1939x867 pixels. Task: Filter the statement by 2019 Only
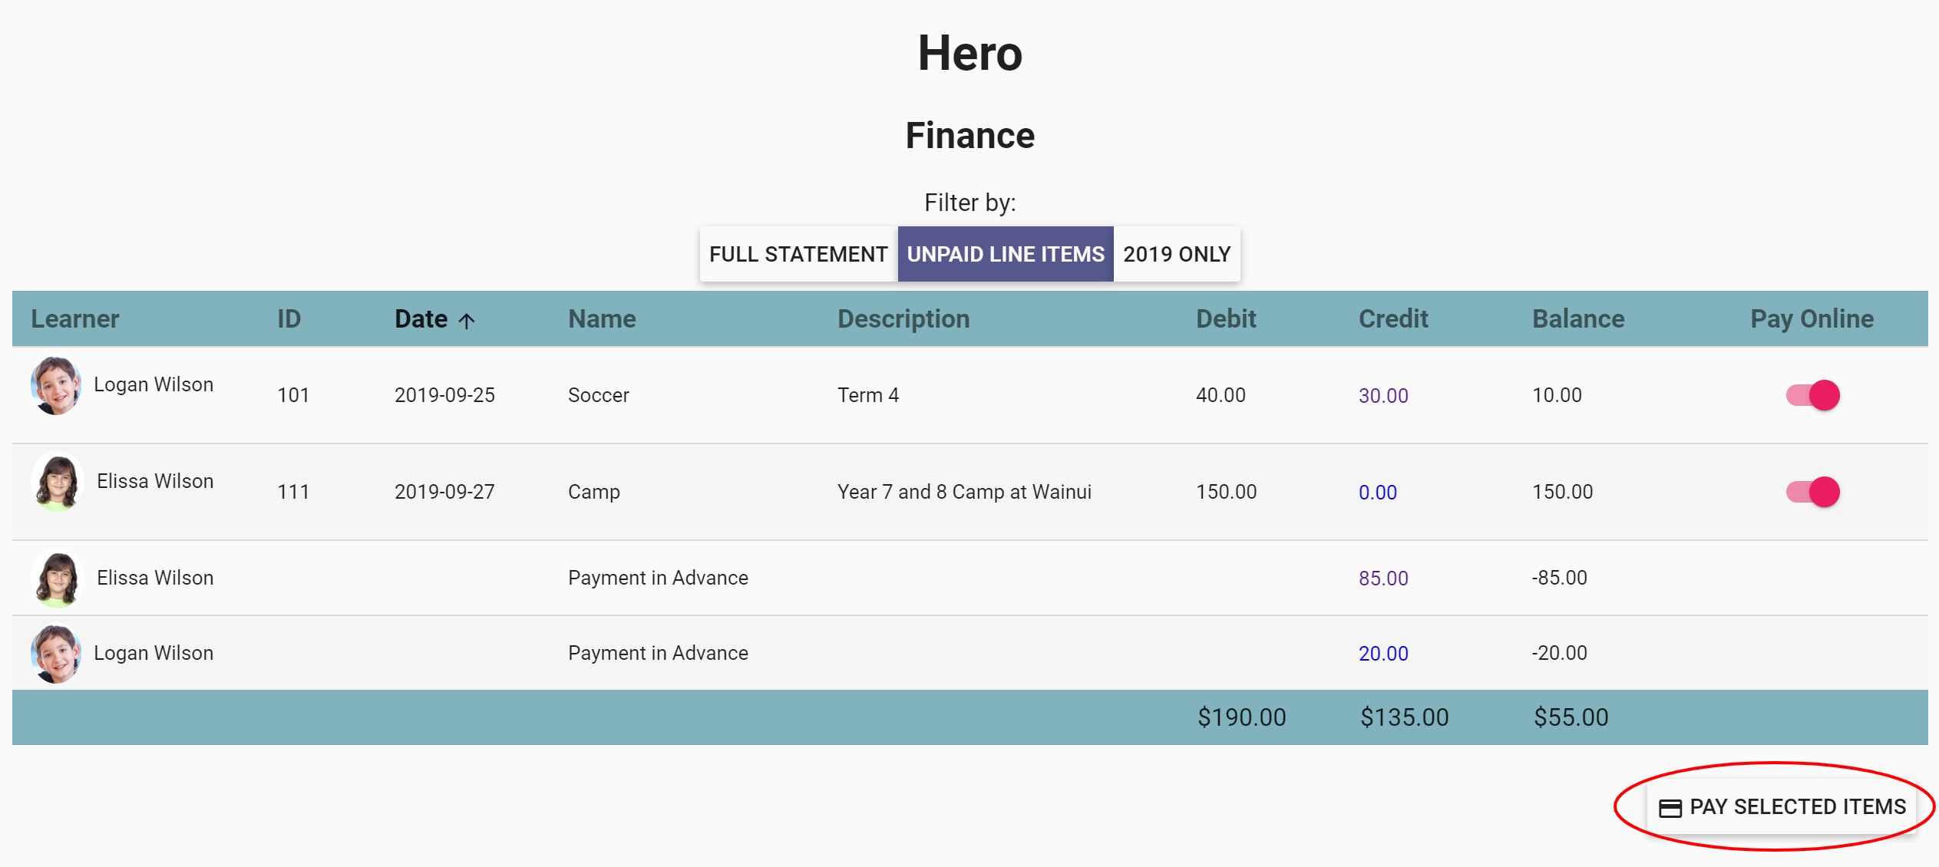1177,254
